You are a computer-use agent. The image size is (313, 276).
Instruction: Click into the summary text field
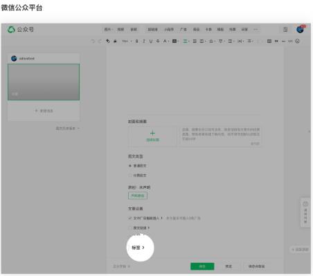coord(221,136)
